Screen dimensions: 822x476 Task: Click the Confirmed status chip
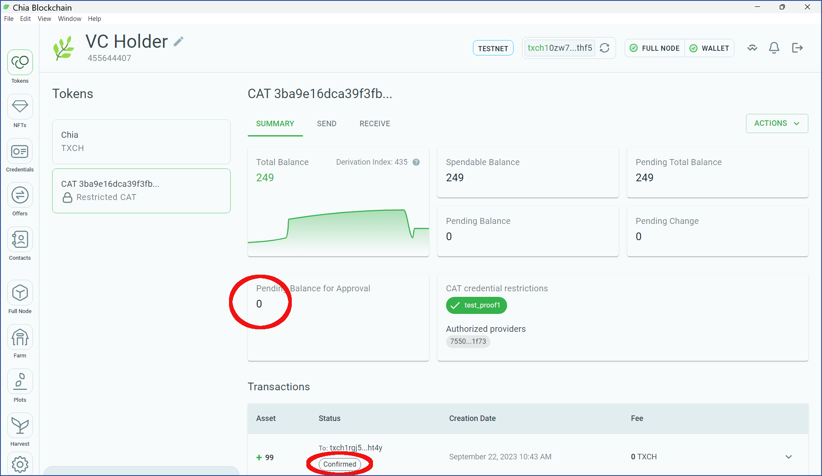340,464
